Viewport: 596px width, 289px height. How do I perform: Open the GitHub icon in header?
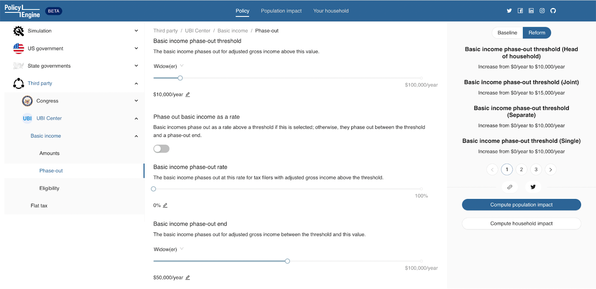[553, 11]
